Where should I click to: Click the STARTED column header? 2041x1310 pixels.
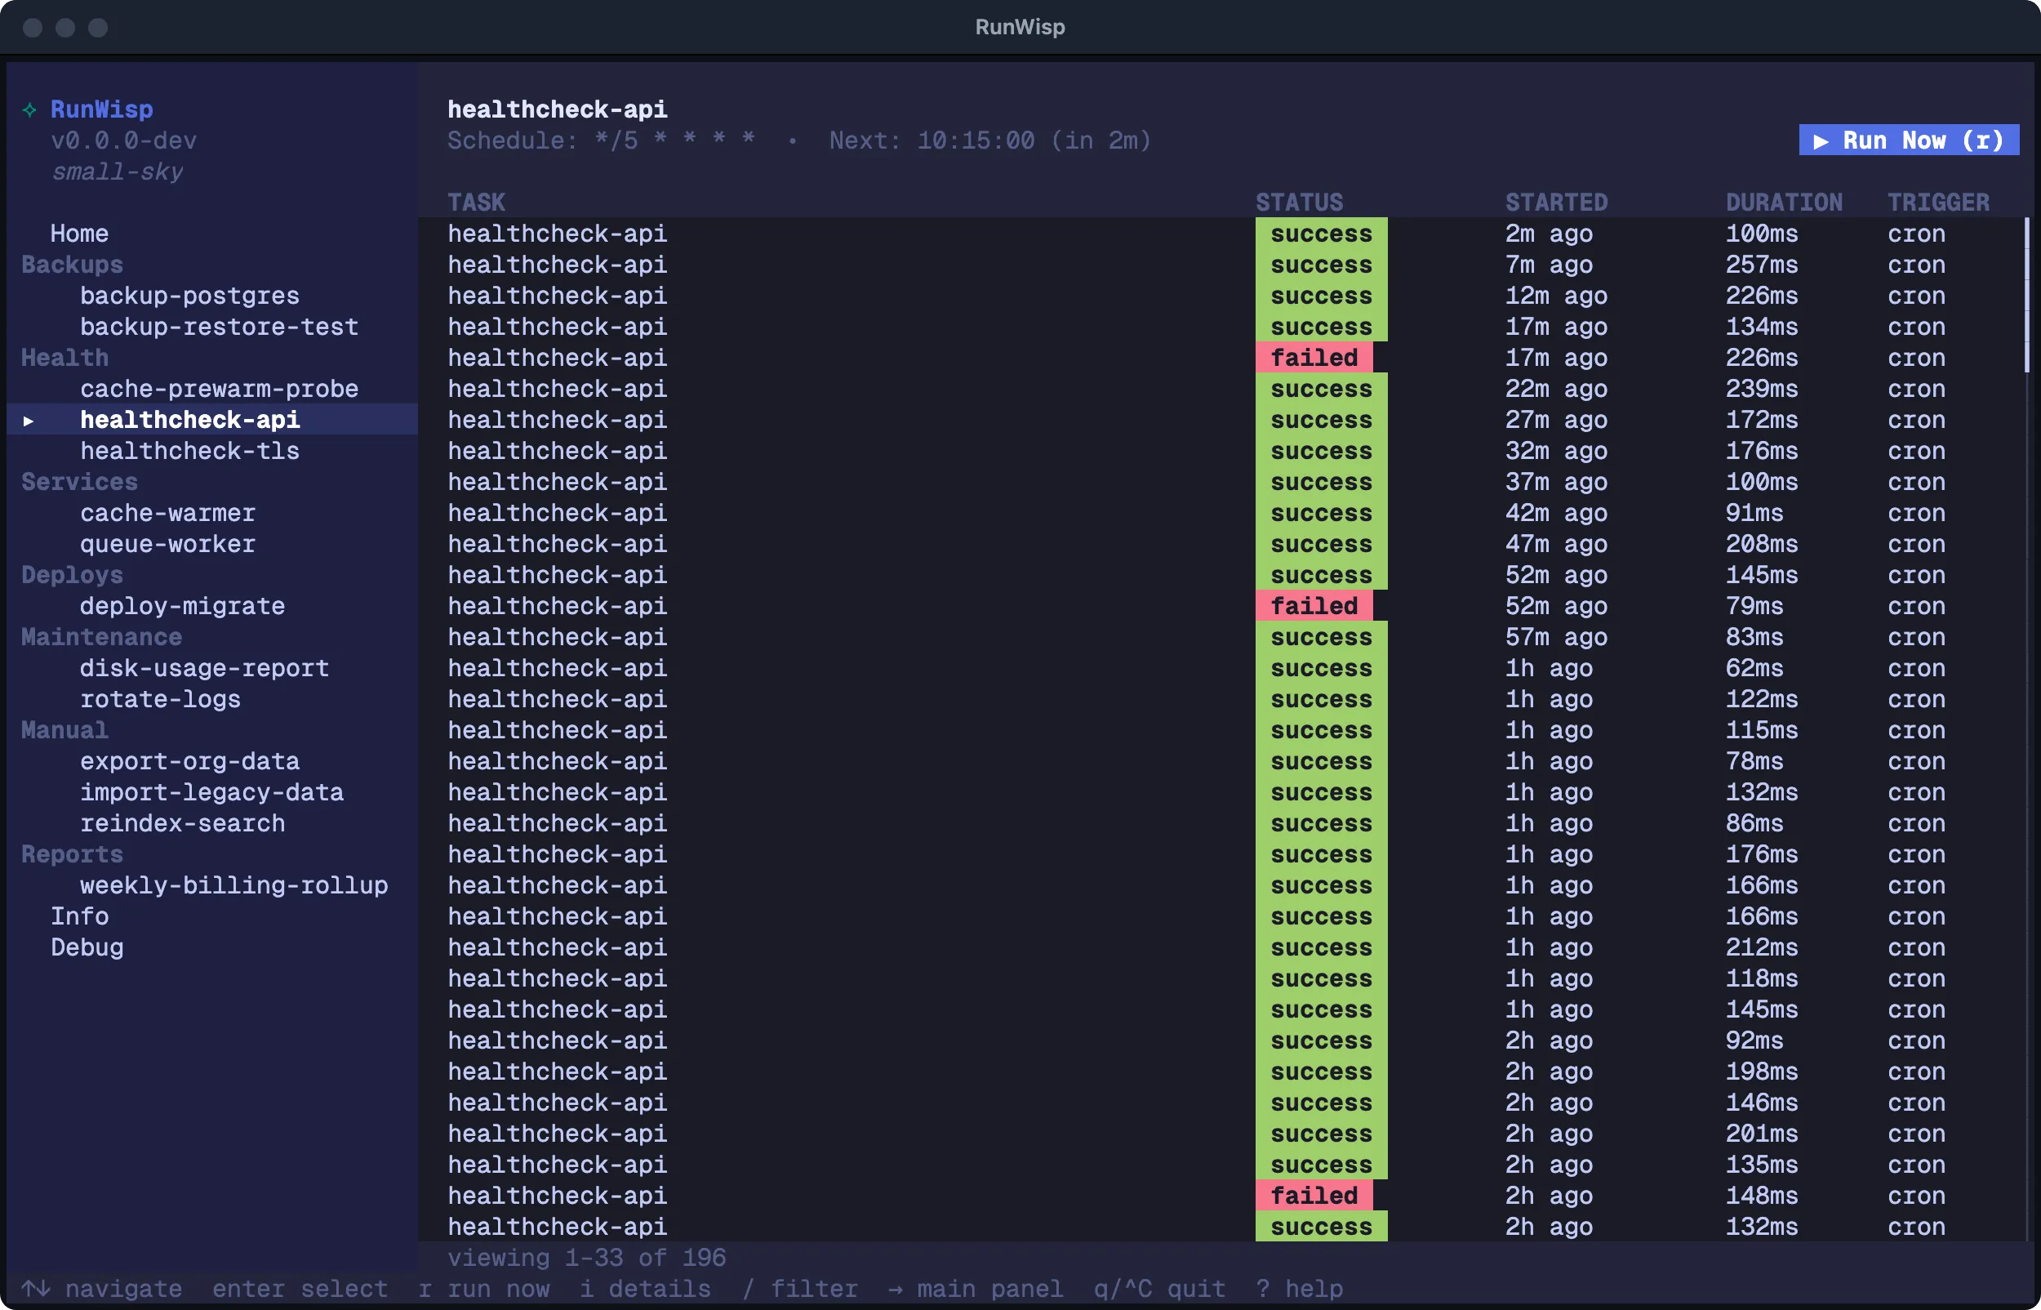coord(1555,203)
